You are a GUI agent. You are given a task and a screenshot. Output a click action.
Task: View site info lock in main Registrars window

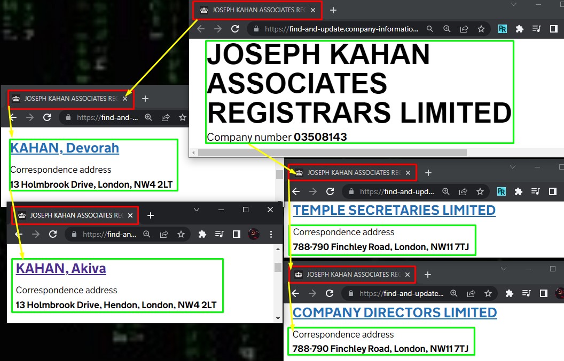tap(256, 29)
